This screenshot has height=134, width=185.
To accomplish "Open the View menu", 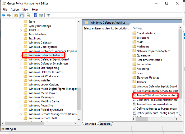I will coord(25,10).
